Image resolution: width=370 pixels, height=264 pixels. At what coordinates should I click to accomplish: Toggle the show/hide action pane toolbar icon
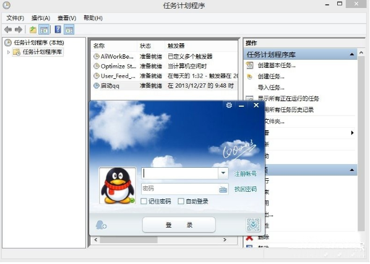[69, 30]
